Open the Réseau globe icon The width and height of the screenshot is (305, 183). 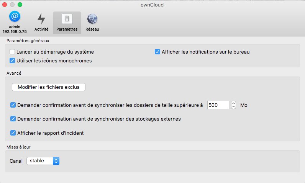click(92, 18)
